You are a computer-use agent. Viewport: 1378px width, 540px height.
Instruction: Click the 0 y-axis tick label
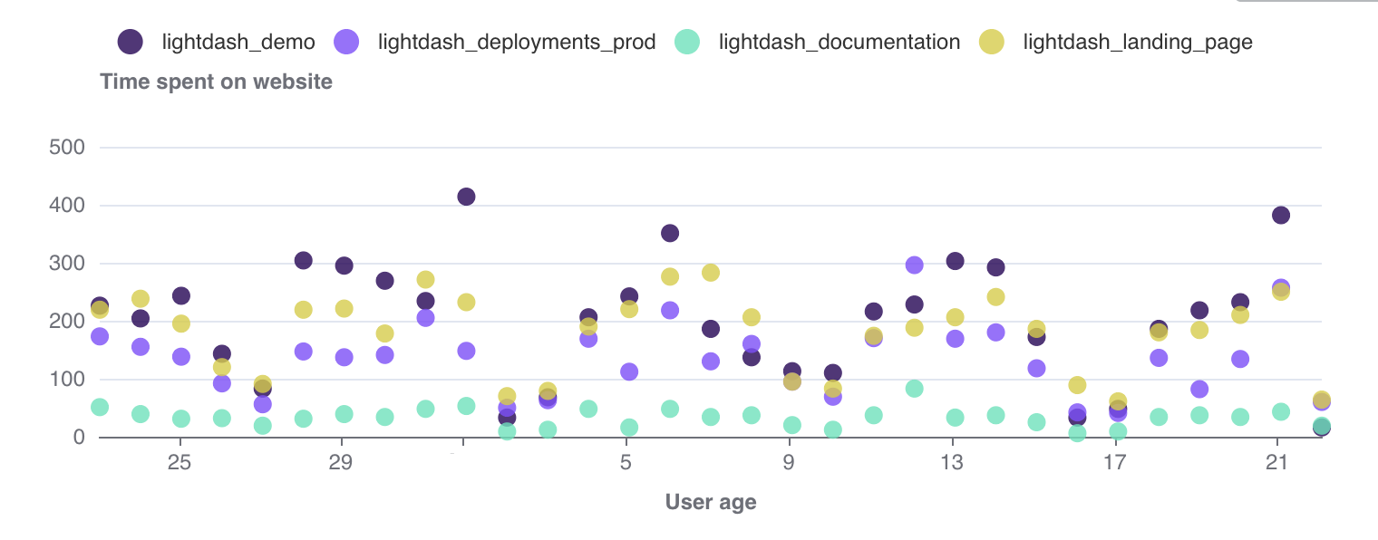click(78, 438)
